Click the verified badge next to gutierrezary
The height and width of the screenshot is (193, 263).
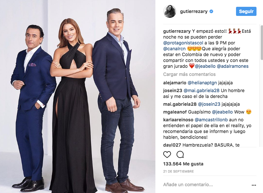coord(211,11)
